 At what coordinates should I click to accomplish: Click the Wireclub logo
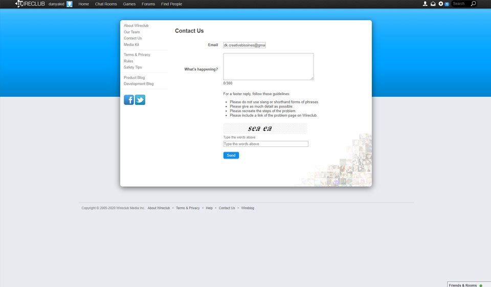(x=30, y=4)
